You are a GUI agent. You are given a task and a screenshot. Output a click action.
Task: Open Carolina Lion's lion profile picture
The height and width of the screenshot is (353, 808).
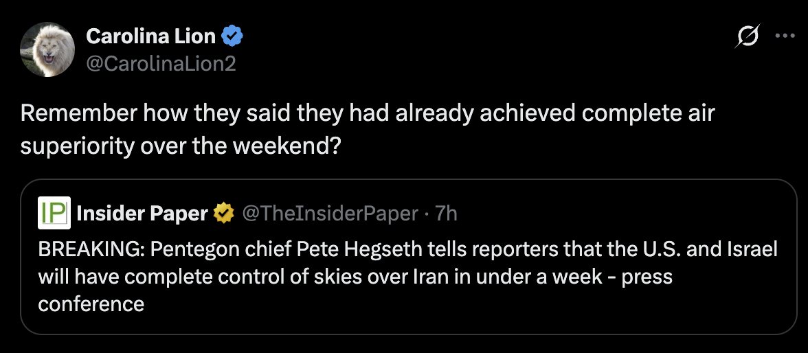pos(47,49)
